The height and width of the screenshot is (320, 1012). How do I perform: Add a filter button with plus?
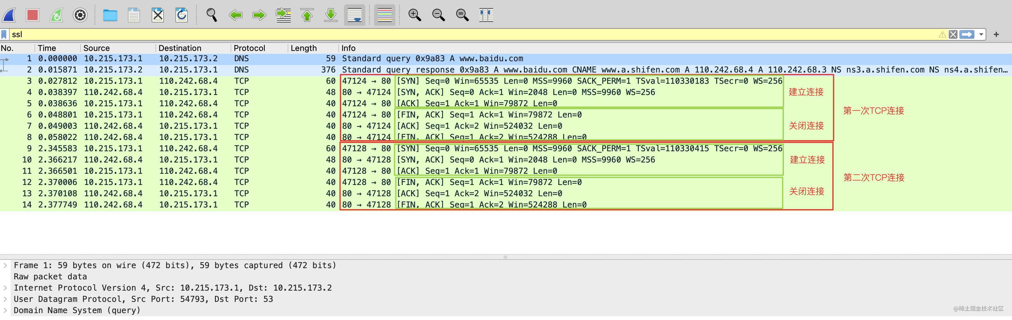tap(996, 34)
